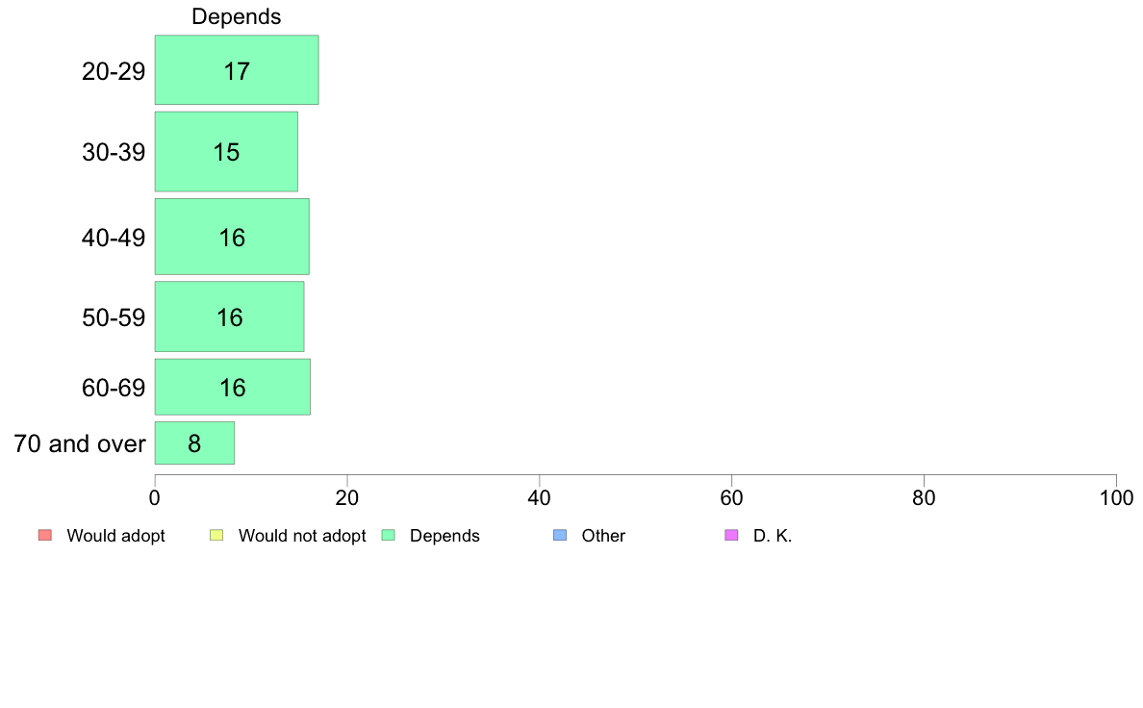Select the 30-39 bar showing 15
This screenshot has width=1143, height=708.
[x=226, y=152]
